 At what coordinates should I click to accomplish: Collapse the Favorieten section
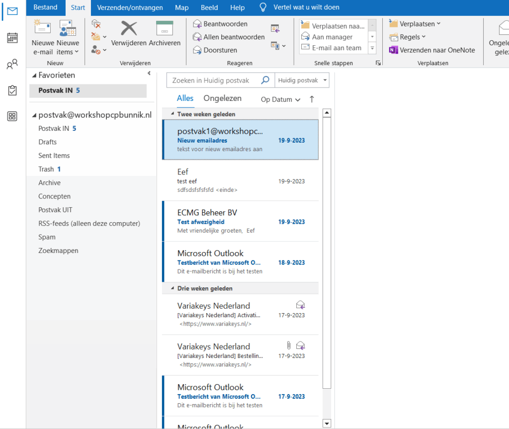[34, 75]
